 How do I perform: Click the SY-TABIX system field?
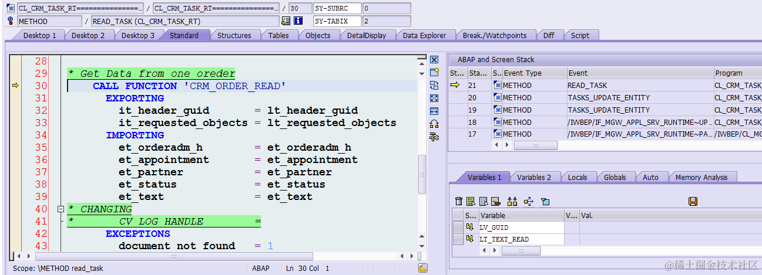pyautogui.click(x=337, y=21)
